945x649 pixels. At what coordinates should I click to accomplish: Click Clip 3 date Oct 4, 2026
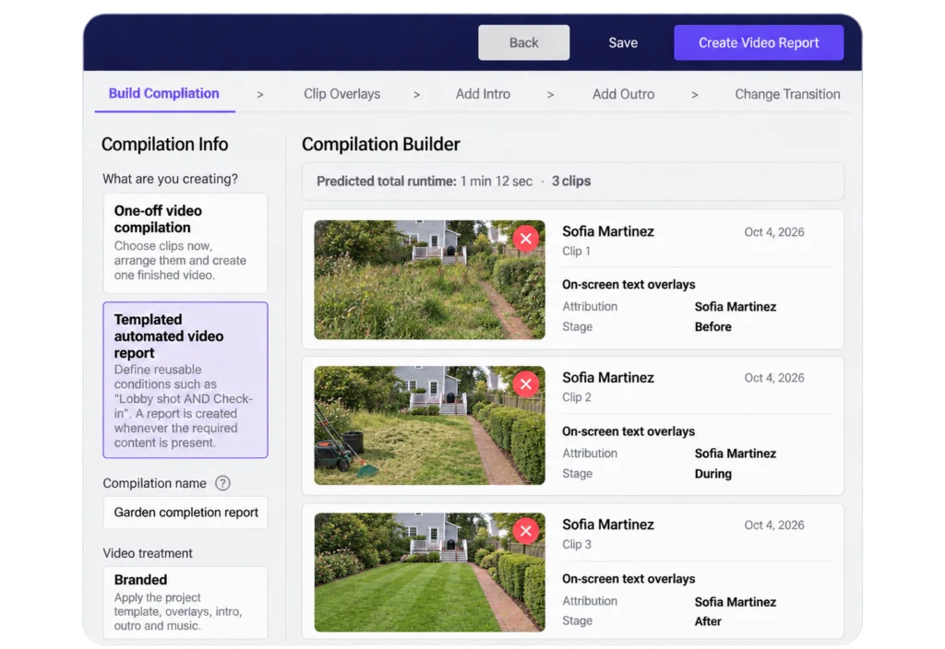click(774, 525)
